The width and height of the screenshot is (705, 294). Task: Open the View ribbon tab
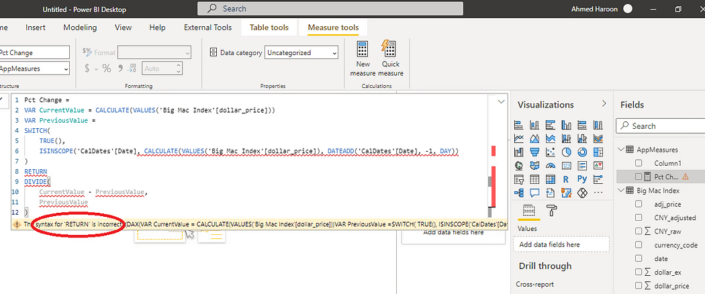[x=123, y=28]
